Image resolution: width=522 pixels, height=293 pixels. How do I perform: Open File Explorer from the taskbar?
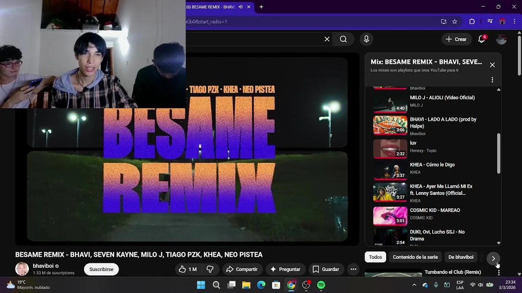pyautogui.click(x=246, y=285)
